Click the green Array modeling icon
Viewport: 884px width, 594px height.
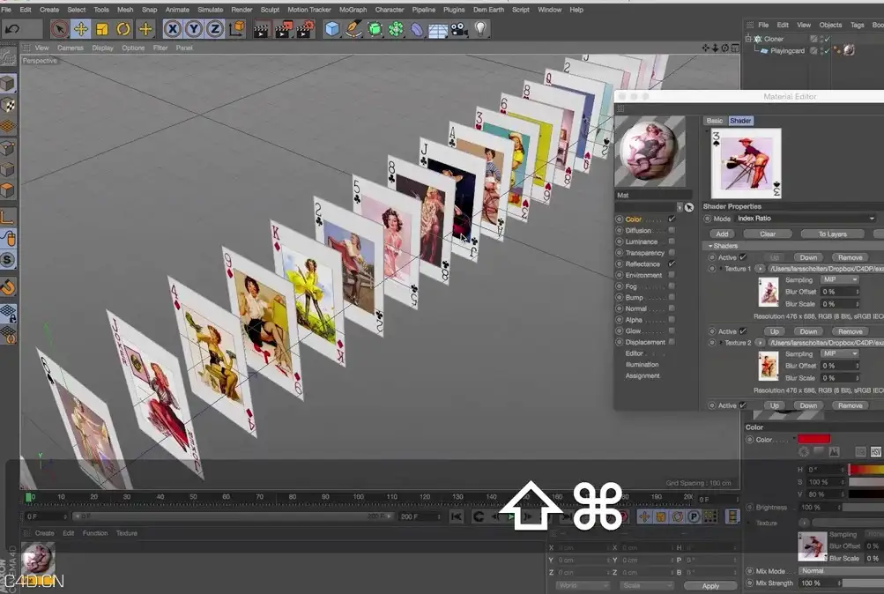(x=396, y=29)
